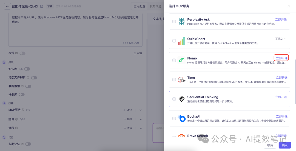Click the 确认 button

[285, 145]
